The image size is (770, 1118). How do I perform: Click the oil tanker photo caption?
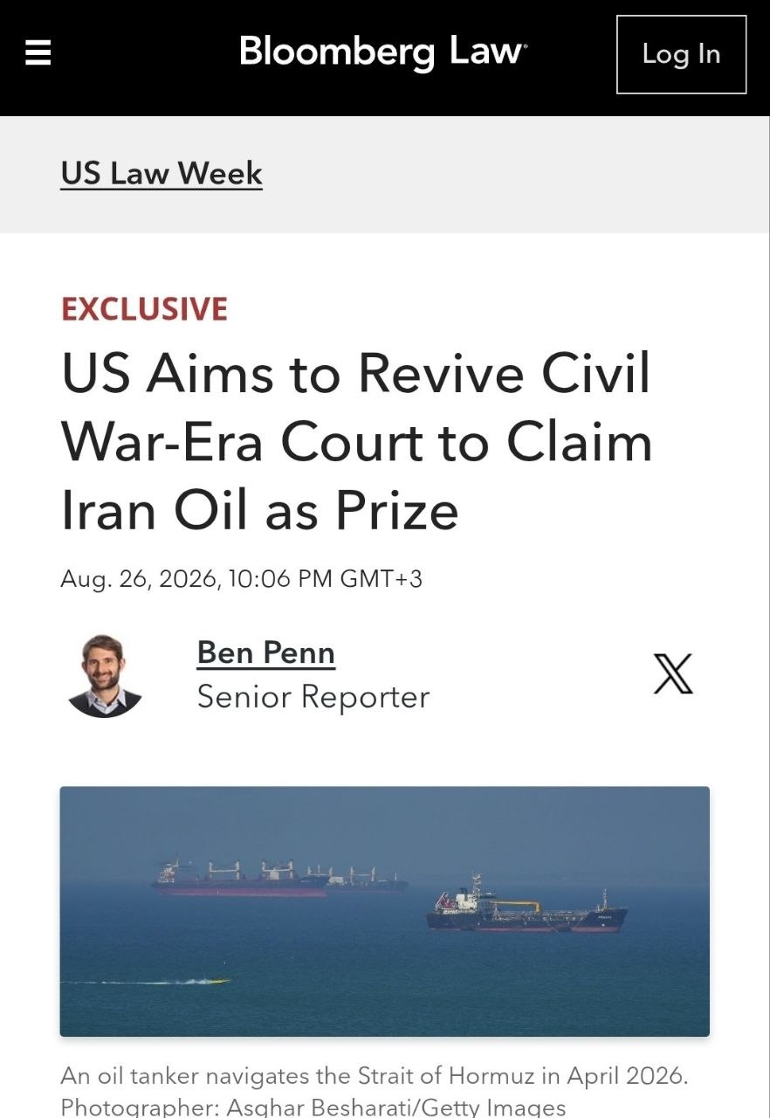(x=375, y=1076)
